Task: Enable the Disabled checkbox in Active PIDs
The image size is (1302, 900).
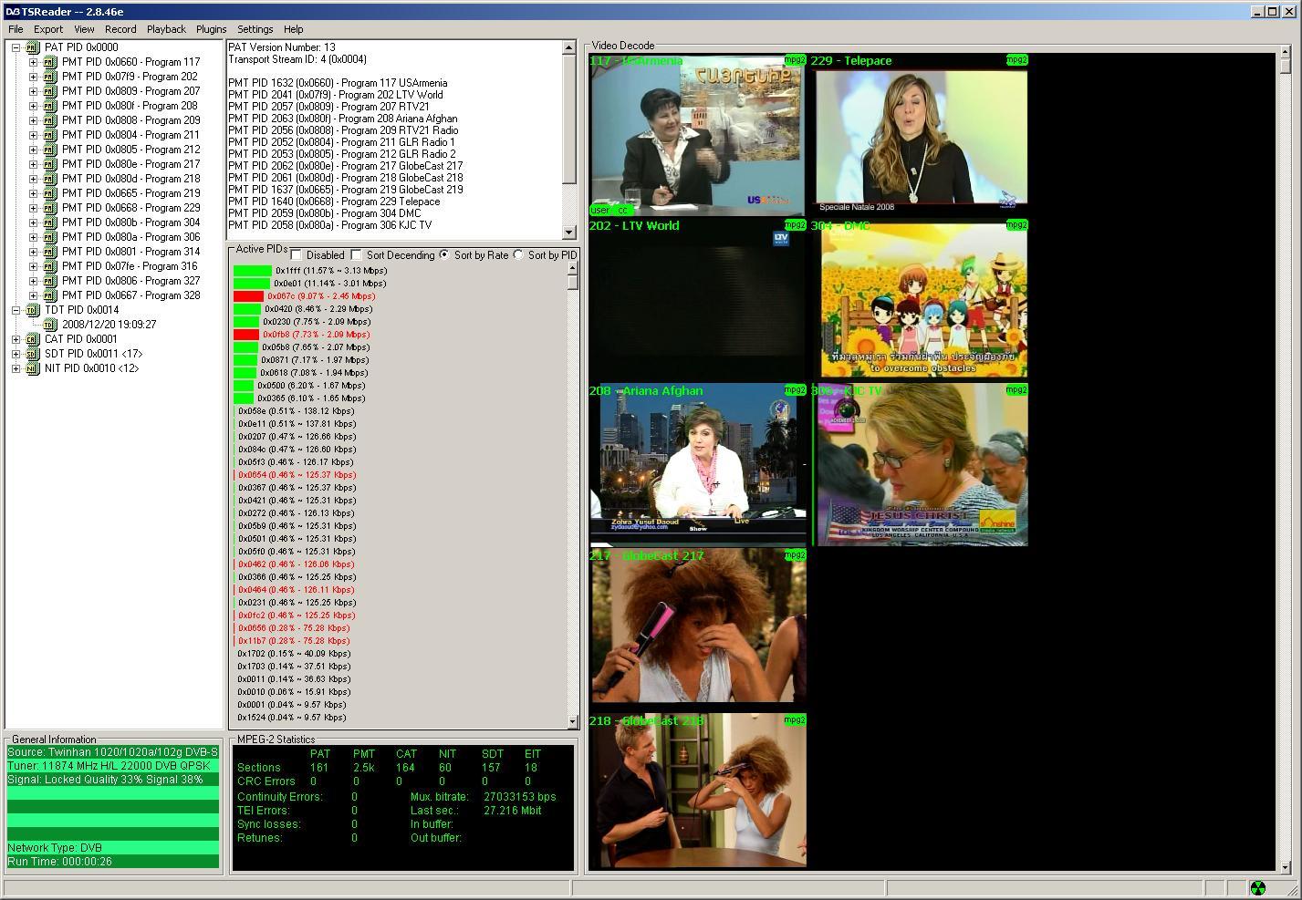Action: [296, 254]
